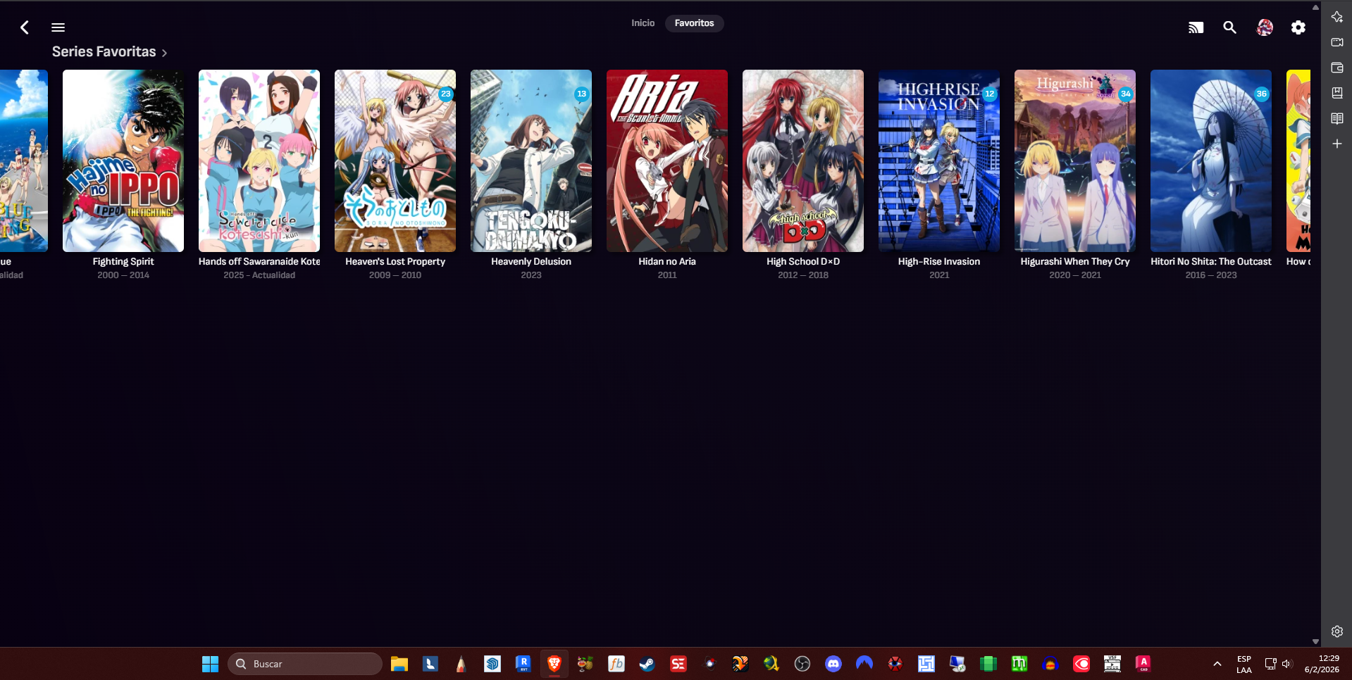Open the High-Rise Invasion poster
This screenshot has height=680, width=1352.
(x=939, y=160)
